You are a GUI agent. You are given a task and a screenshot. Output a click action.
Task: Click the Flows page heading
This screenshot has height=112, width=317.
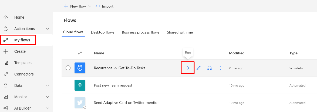coord(70,20)
